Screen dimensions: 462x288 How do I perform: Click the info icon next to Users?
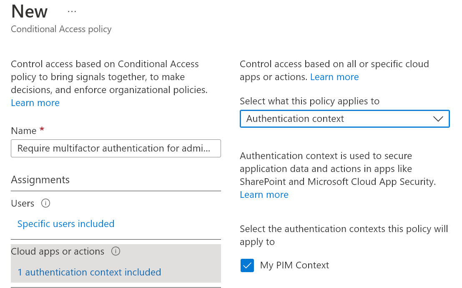(46, 203)
